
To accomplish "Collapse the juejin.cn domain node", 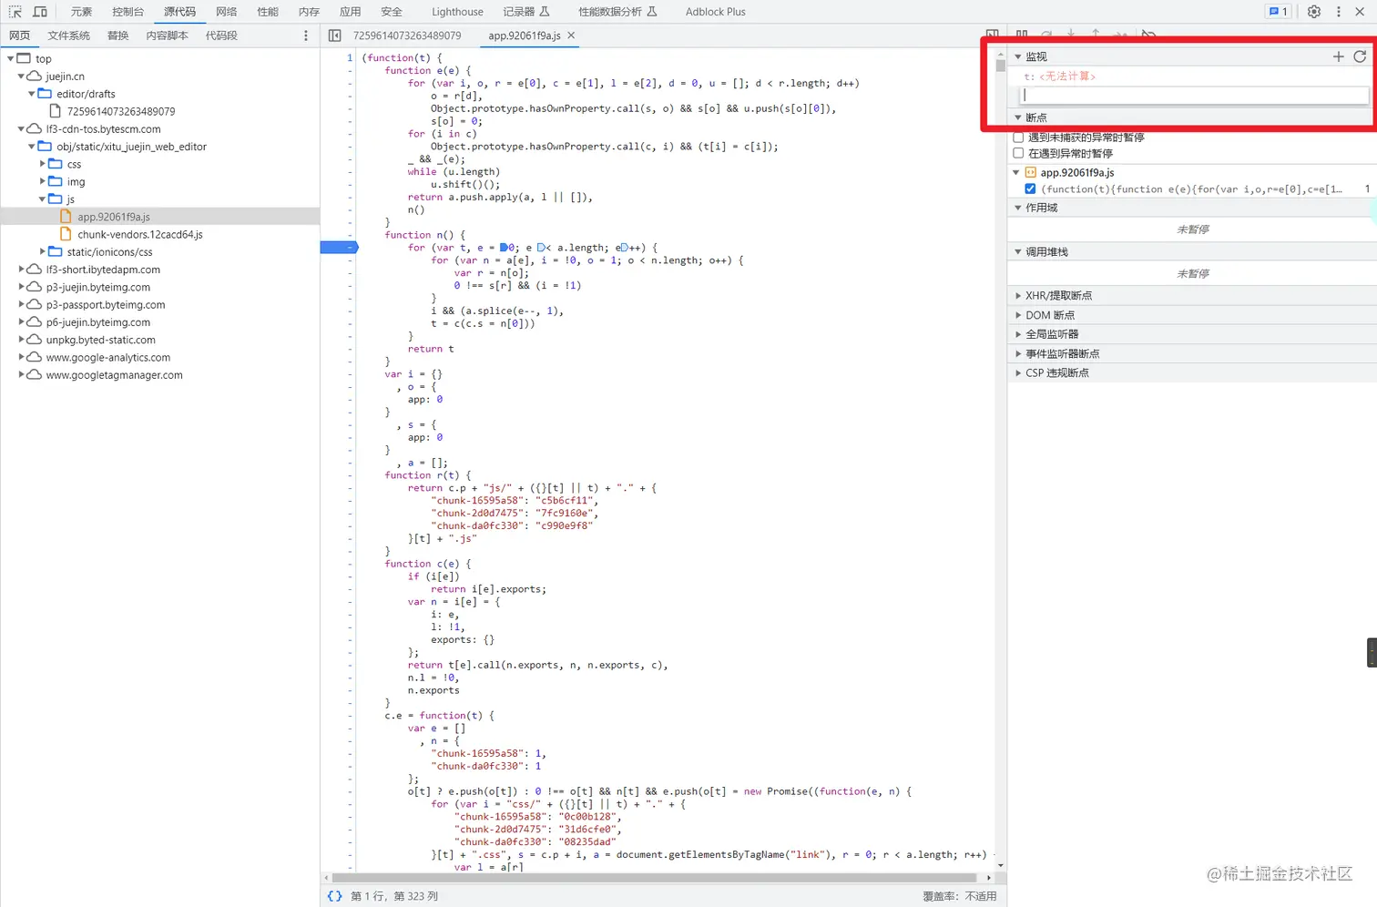I will (21, 76).
